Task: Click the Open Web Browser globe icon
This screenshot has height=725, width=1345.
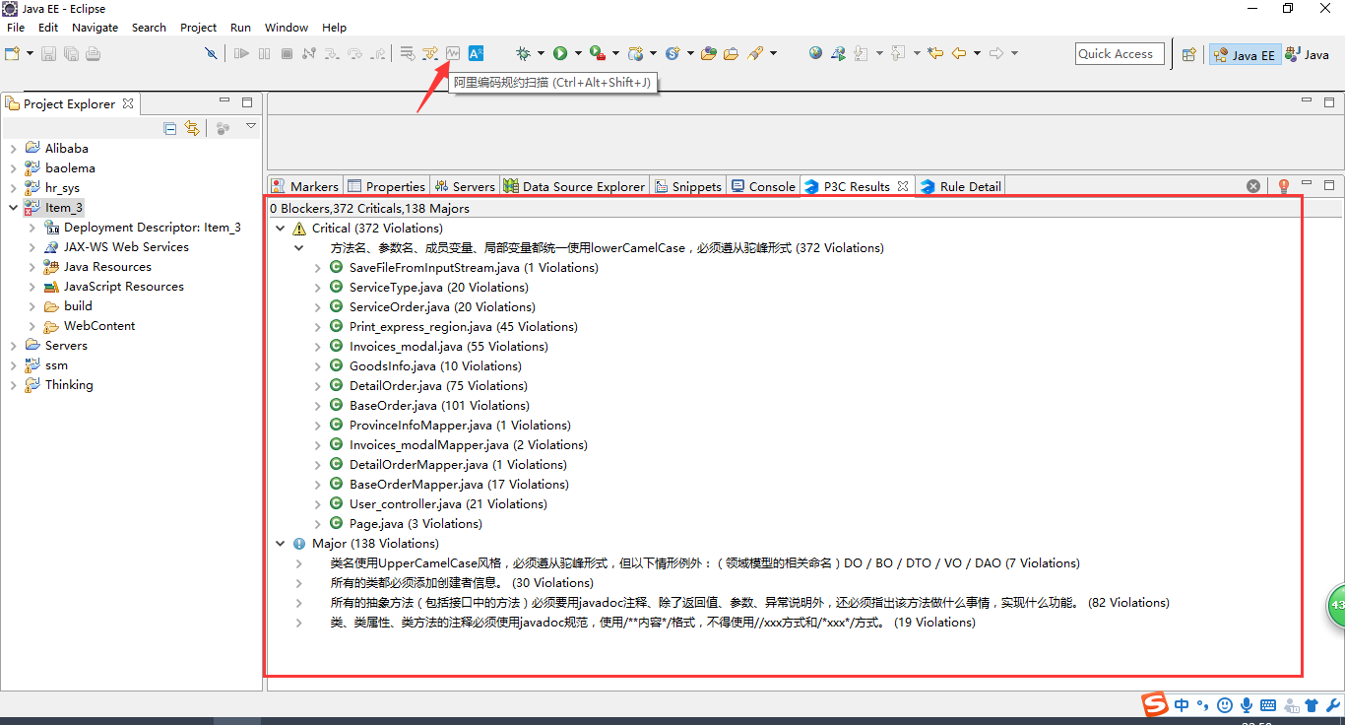Action: coord(815,53)
